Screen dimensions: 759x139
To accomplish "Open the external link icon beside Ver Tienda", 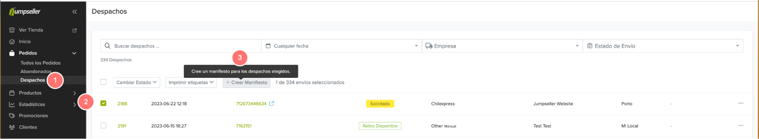I will [x=74, y=30].
